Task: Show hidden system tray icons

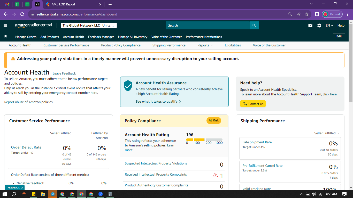Action: (x=302, y=194)
